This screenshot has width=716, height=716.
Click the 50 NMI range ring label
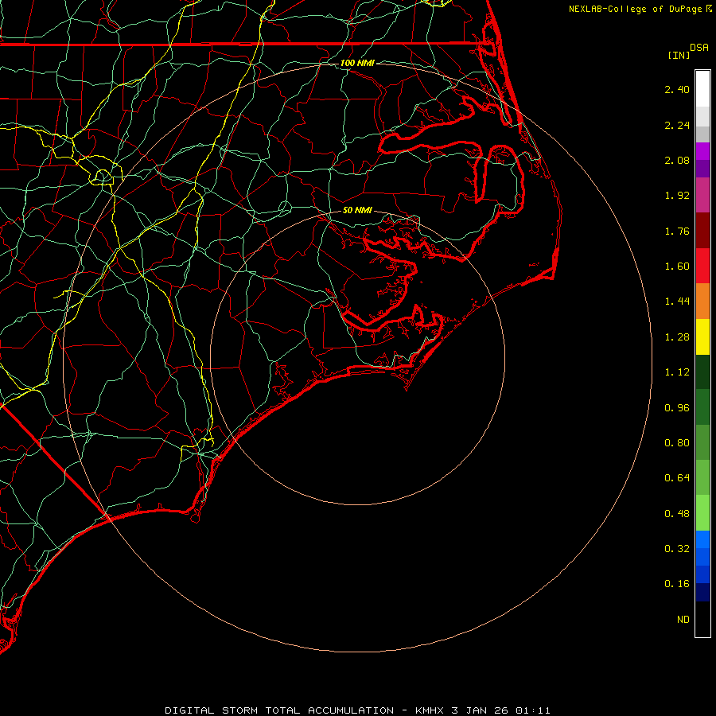click(357, 210)
